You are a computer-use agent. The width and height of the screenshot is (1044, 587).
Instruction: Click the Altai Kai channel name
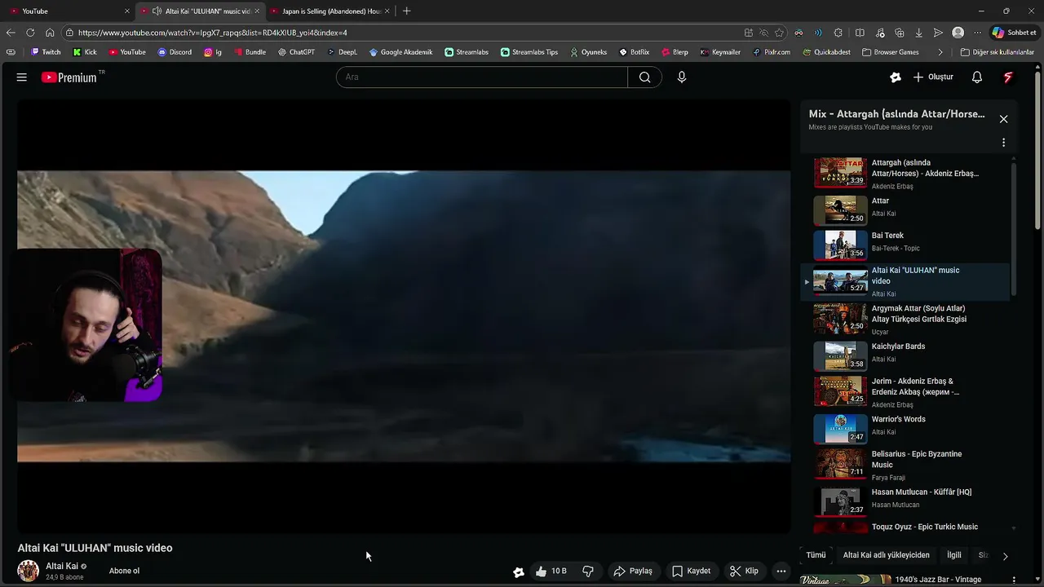pyautogui.click(x=62, y=566)
